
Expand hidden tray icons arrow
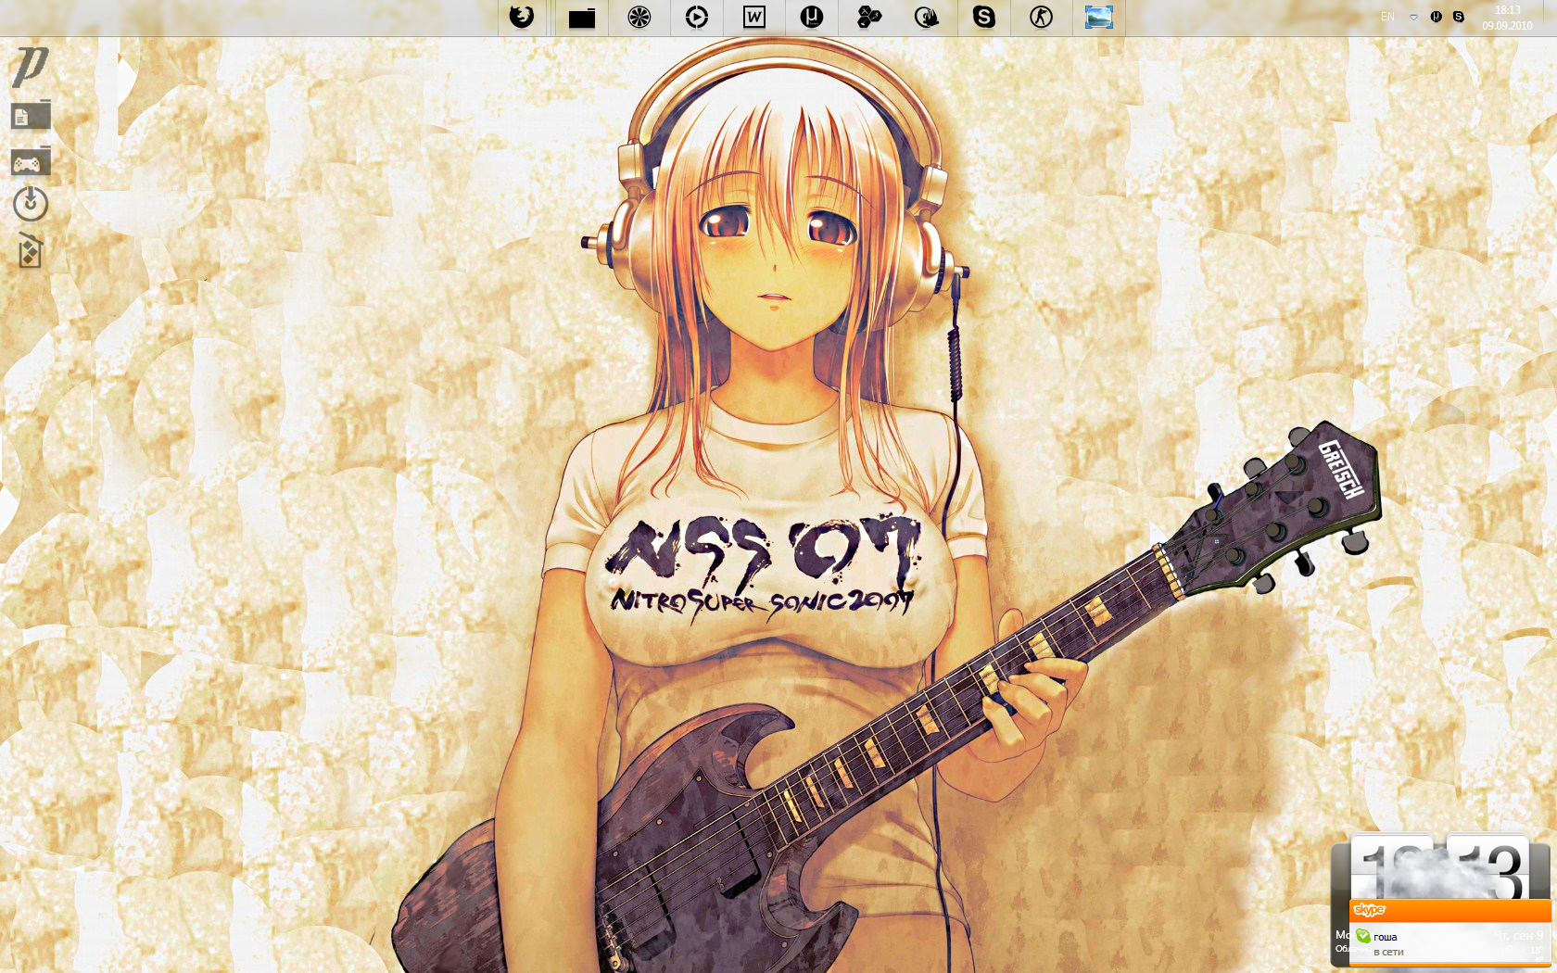pos(1413,17)
